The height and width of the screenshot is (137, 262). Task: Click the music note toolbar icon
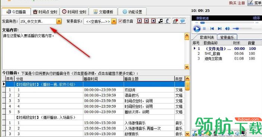click(160, 21)
